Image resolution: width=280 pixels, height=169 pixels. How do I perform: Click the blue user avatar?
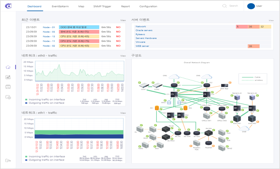[x=251, y=6]
